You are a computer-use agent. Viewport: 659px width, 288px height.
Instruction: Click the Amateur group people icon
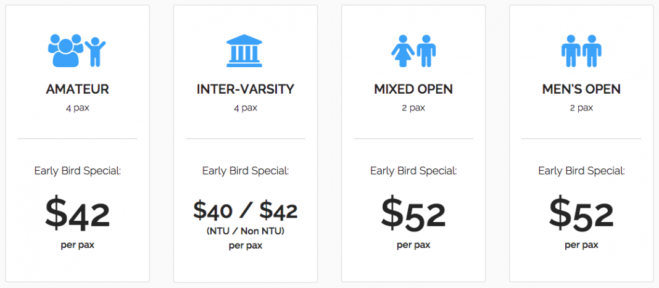77,51
